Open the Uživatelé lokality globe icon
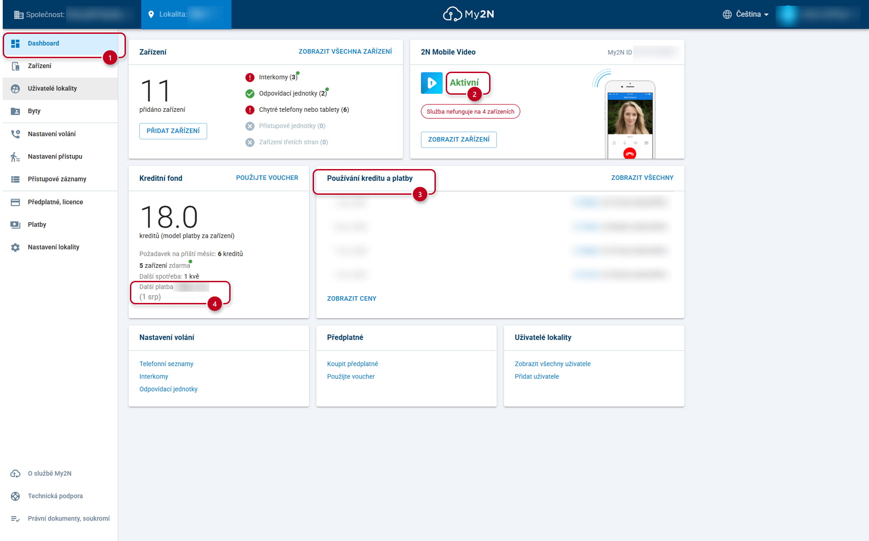The image size is (869, 541). click(x=15, y=88)
